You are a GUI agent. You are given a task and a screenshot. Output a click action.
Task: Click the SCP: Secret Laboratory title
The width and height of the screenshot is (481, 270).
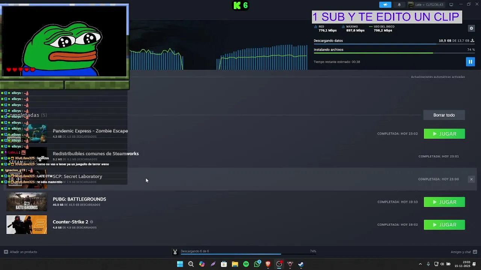point(77,176)
